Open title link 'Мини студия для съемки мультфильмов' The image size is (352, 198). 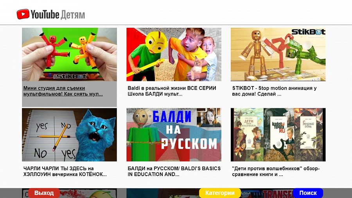63,91
